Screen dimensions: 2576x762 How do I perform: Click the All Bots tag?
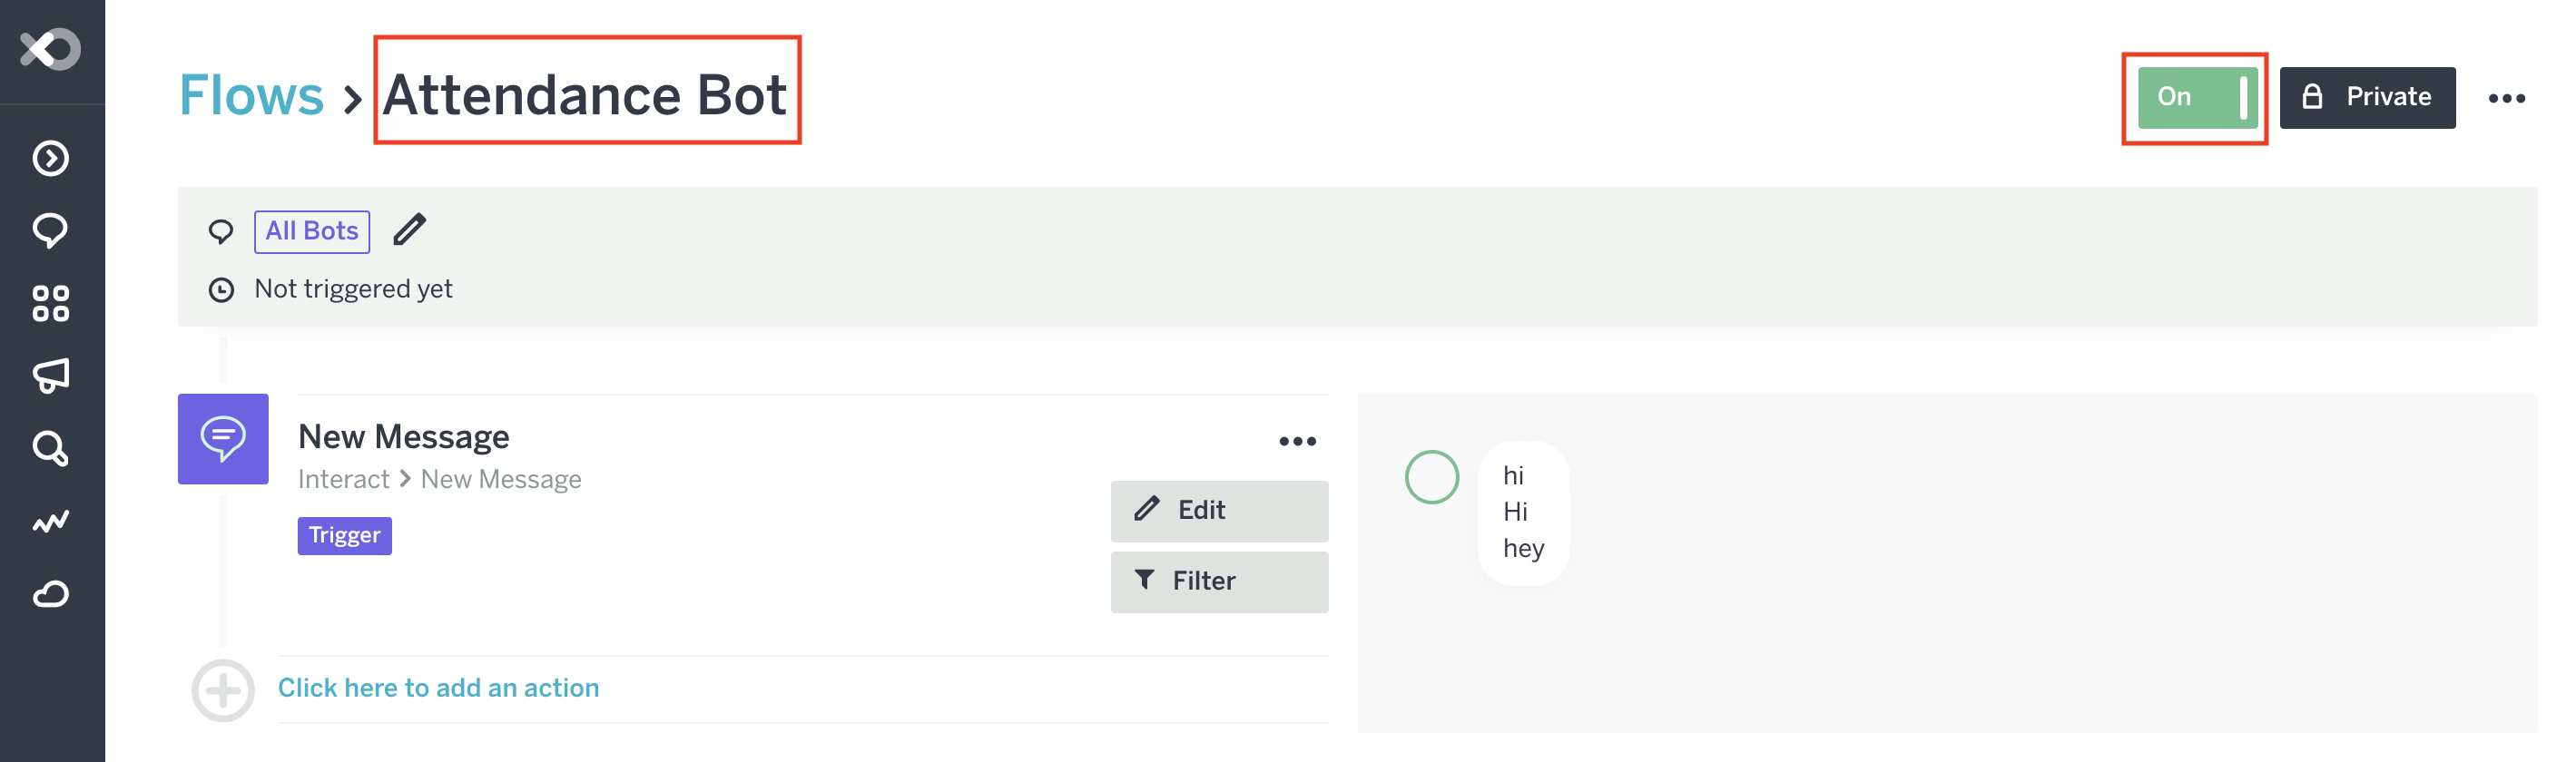coord(312,231)
